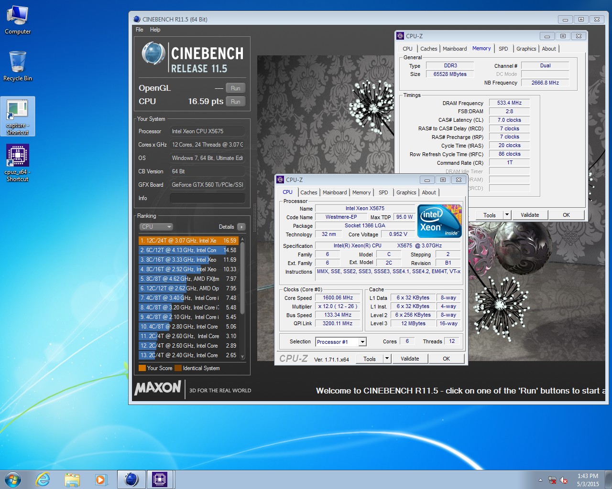Open Tools dropdown arrow in Memory CPU-Z window
The height and width of the screenshot is (489, 612).
[x=507, y=215]
